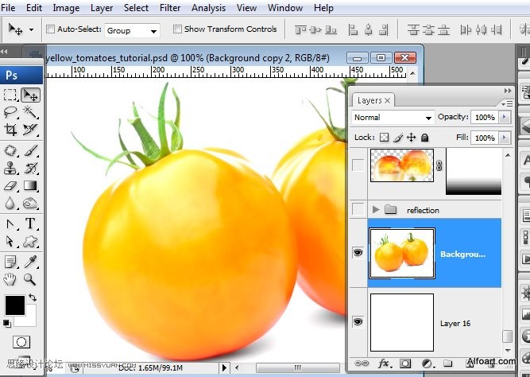Viewport: 530px width, 377px height.
Task: Open the Opacity slider arrow
Action: coord(505,117)
